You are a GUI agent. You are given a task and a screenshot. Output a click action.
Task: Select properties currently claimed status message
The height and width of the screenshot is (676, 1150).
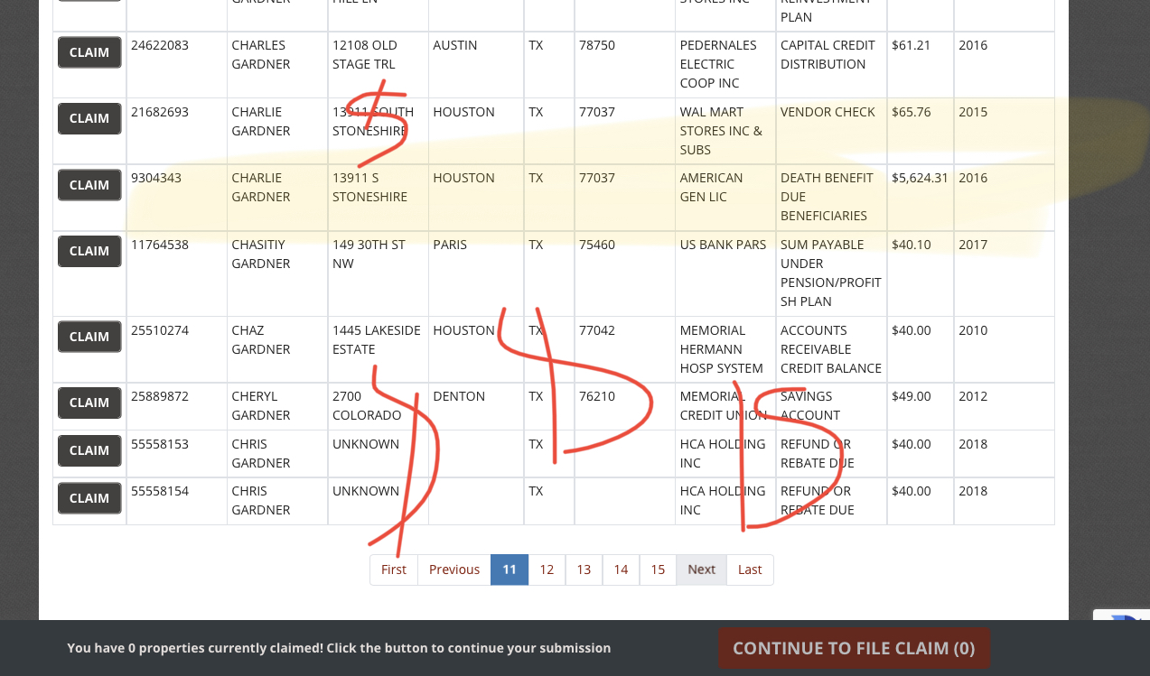pos(339,648)
